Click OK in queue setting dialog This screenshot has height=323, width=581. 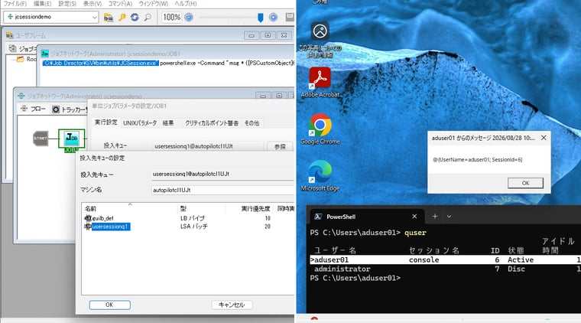click(109, 305)
